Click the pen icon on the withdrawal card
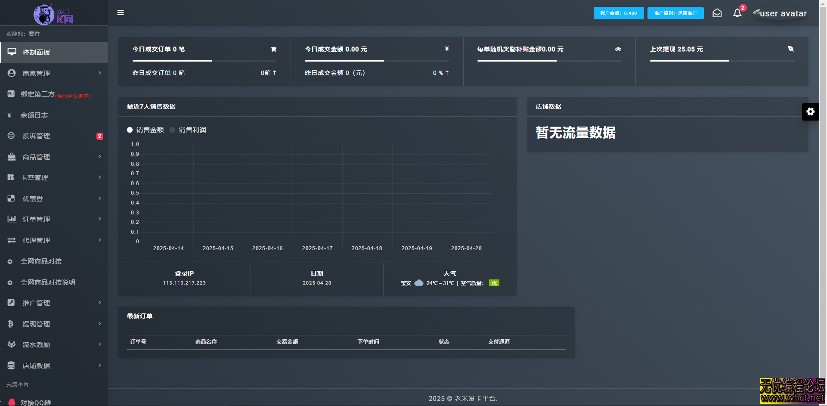This screenshot has width=827, height=406. click(x=791, y=49)
